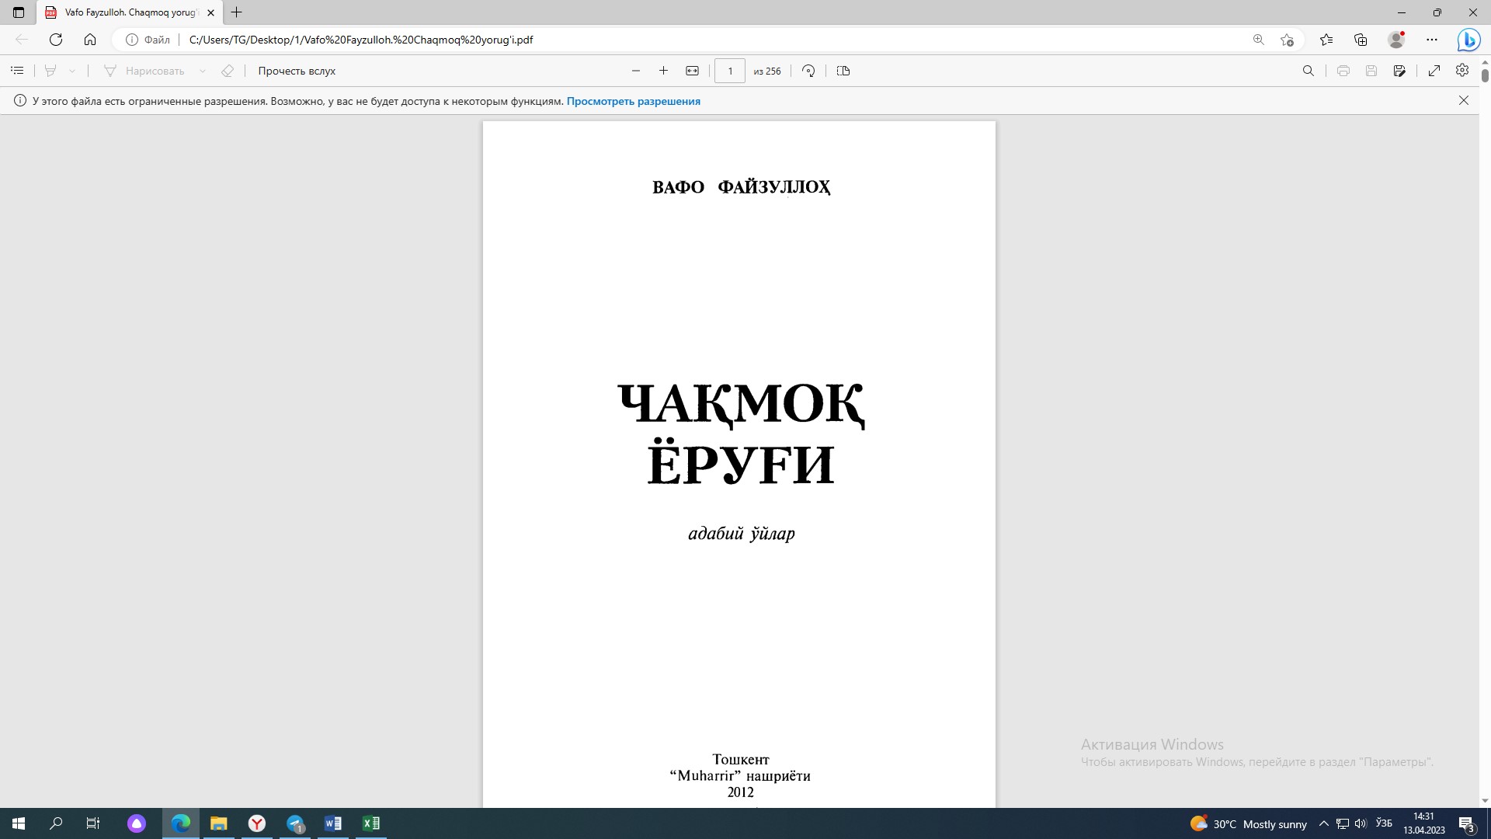Click the PDF zoom in plus button
Screen dimensions: 1491x839
663,71
